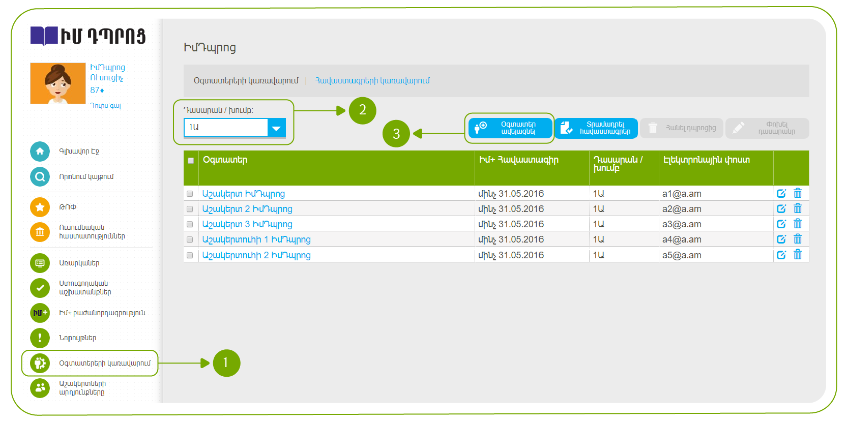
Task: Click the Առարկաներ sidebar icon
Action: point(40,263)
